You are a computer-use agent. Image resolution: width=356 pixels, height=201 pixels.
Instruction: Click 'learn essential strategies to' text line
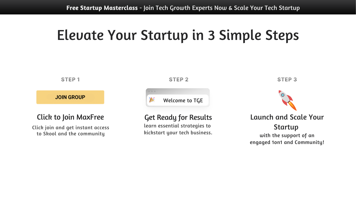(177, 126)
